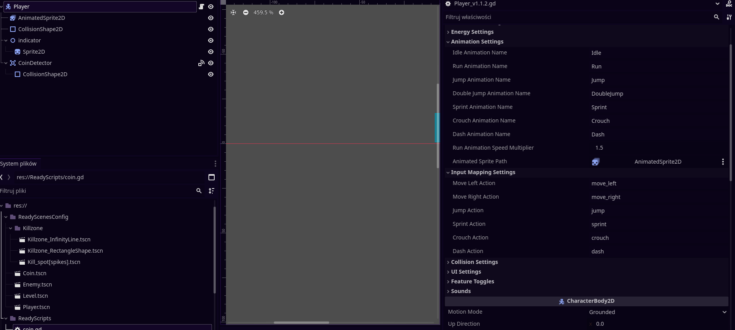Expand UI Settings section
This screenshot has height=330, width=735.
click(x=586, y=272)
